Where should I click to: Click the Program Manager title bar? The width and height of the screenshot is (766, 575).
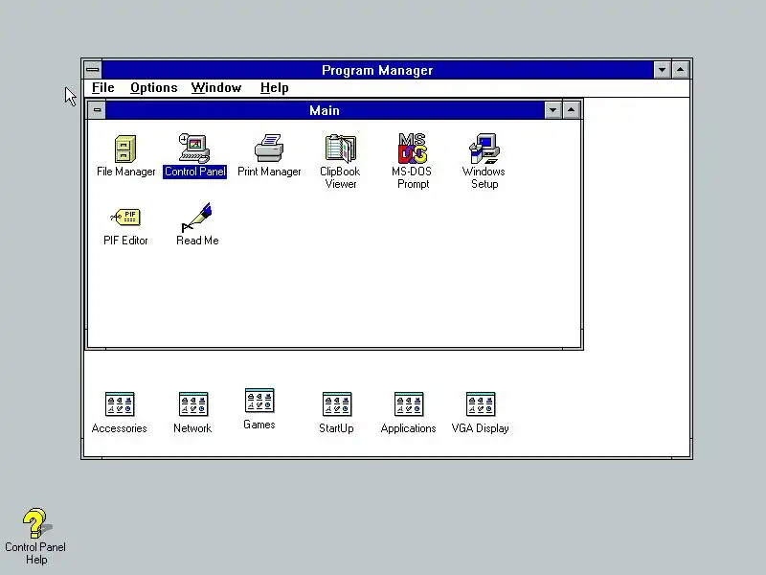point(377,70)
